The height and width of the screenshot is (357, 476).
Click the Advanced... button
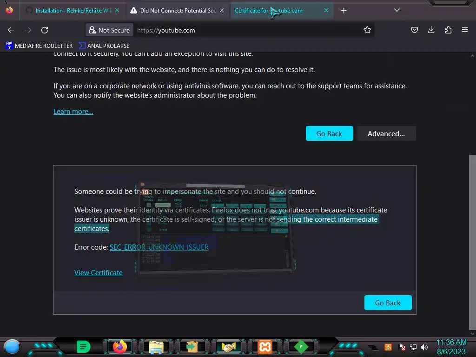click(386, 133)
